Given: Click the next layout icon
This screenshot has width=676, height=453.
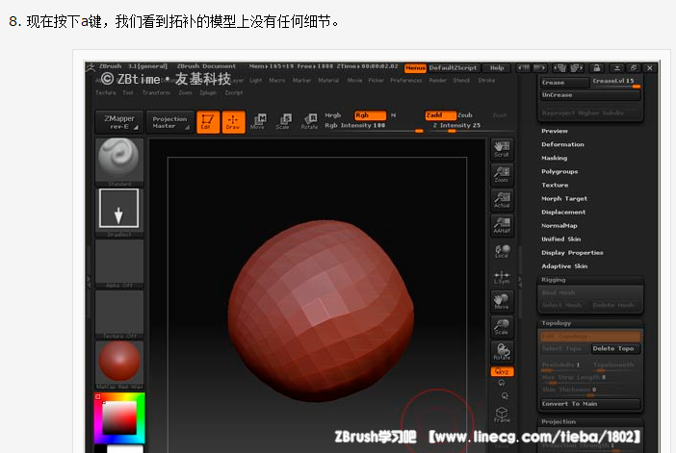Looking at the screenshot, I should [577, 68].
